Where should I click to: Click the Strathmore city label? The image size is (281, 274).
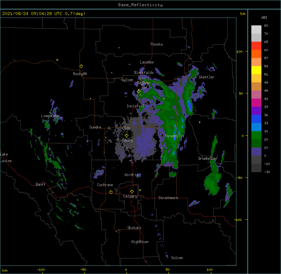coord(168,198)
